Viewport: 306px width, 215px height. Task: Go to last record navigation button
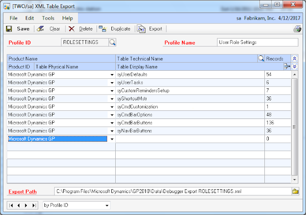pos(34,205)
